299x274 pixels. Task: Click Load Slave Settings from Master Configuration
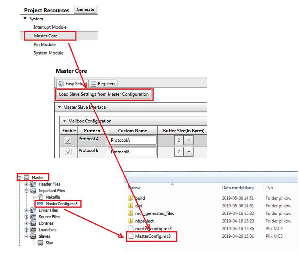(x=104, y=94)
